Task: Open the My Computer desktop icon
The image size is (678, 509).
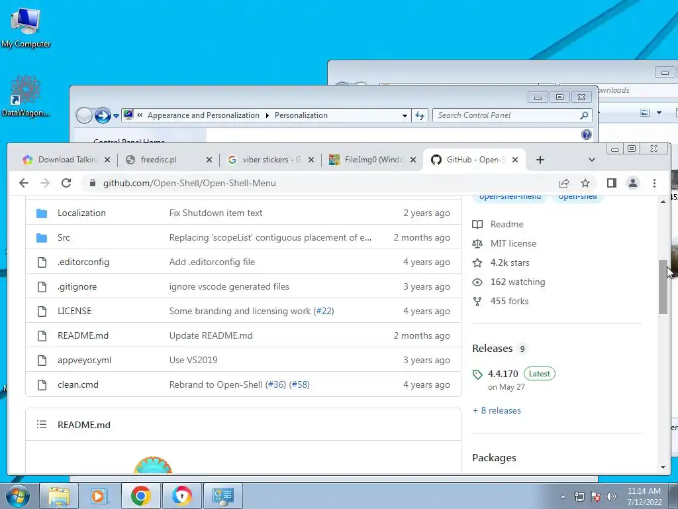Action: [25, 27]
